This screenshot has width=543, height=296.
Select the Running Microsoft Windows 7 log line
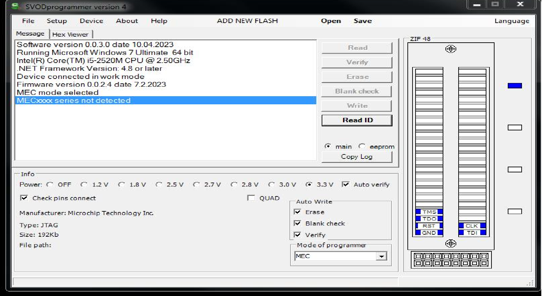click(165, 52)
